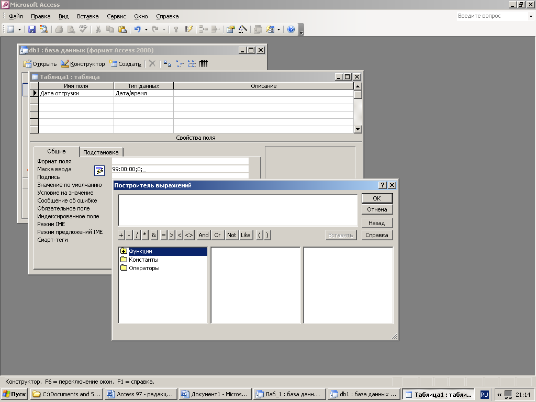Viewport: 536px width, 402px height.
Task: Open the Справка menu
Action: (x=167, y=16)
